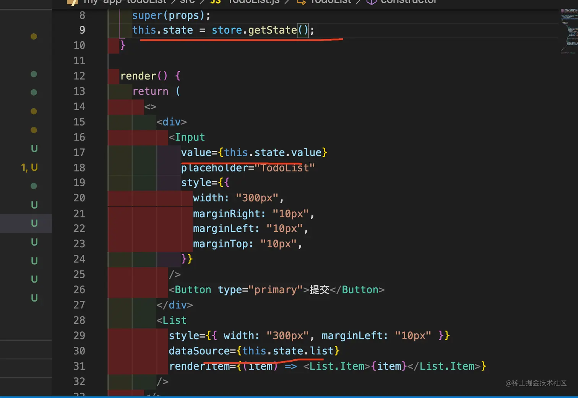This screenshot has width=578, height=398.
Task: Click the "renderItem" attribute name
Action: tap(199, 366)
